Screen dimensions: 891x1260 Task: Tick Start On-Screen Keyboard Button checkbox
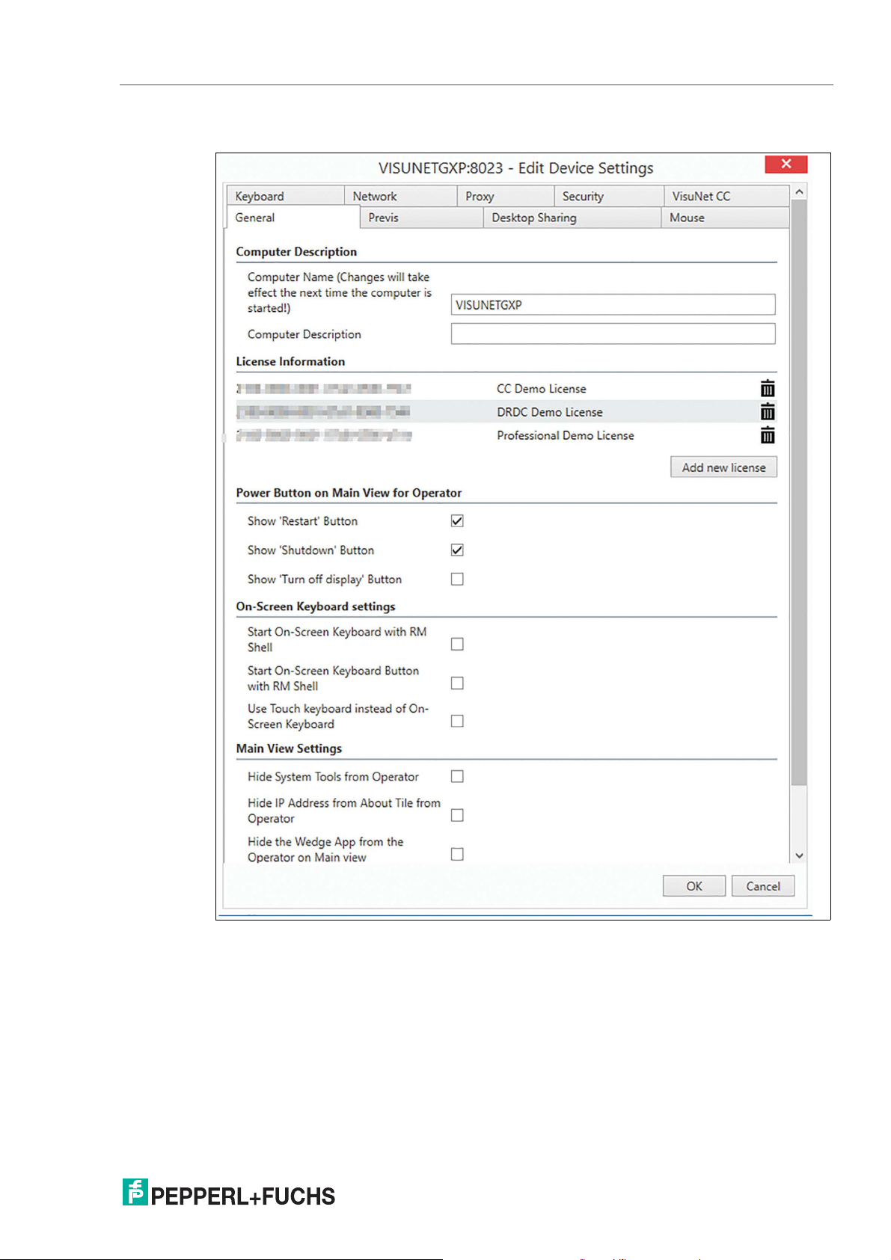coord(457,683)
